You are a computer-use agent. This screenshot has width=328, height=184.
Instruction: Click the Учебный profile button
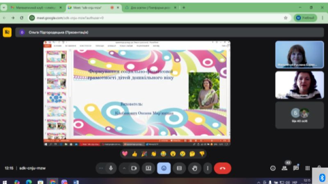(305, 18)
